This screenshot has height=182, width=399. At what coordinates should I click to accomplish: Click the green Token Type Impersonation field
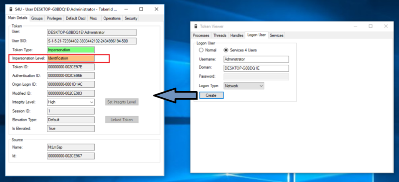tap(71, 50)
